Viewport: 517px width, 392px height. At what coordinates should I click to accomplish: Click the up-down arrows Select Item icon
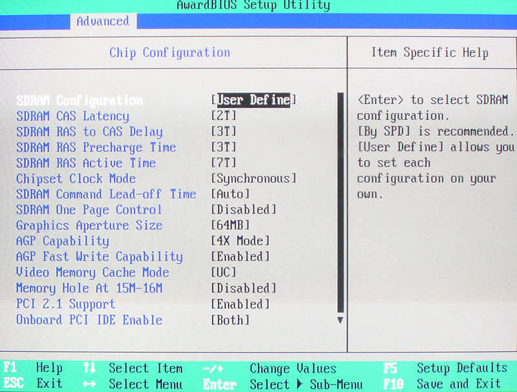pos(89,369)
